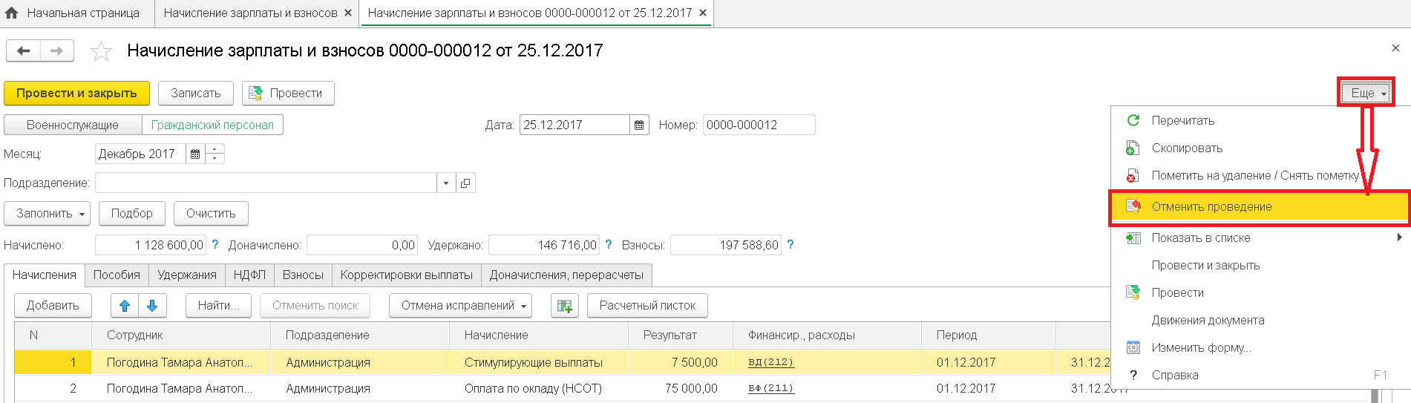
Task: Click the Найти... button
Action: (218, 305)
